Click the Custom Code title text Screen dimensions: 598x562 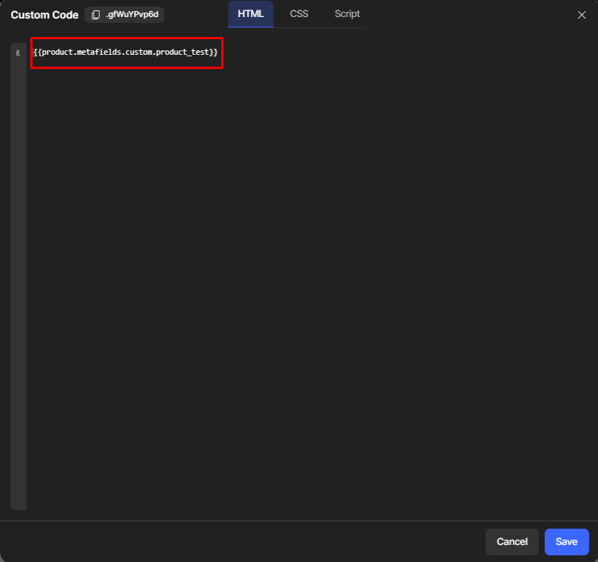[44, 14]
